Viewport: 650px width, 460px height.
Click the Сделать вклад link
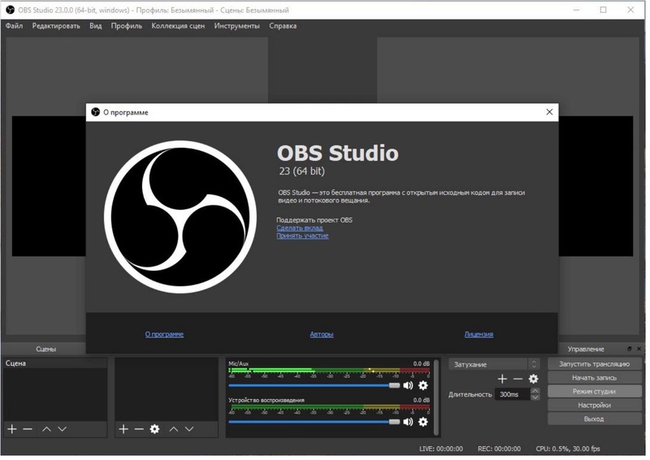[x=299, y=228]
